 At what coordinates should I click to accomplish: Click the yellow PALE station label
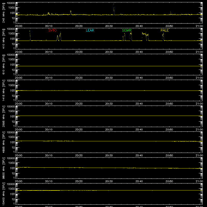(165, 30)
